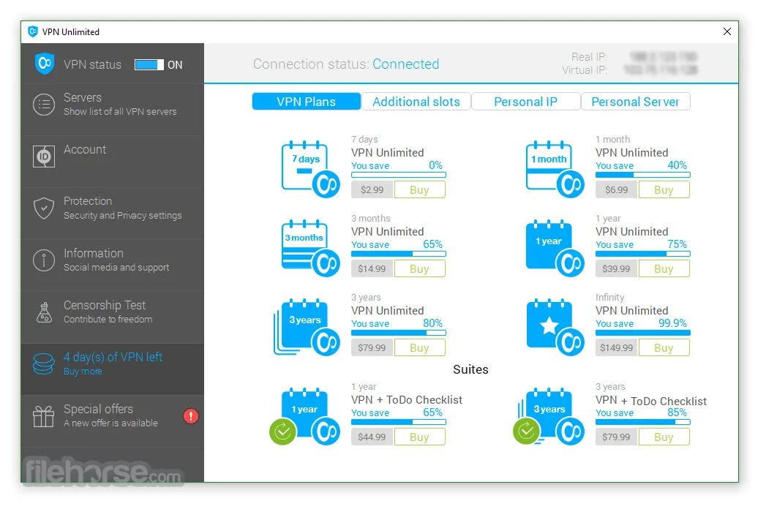Viewport: 758px width, 509px height.
Task: Buy the 3 months plan
Action: 420,268
